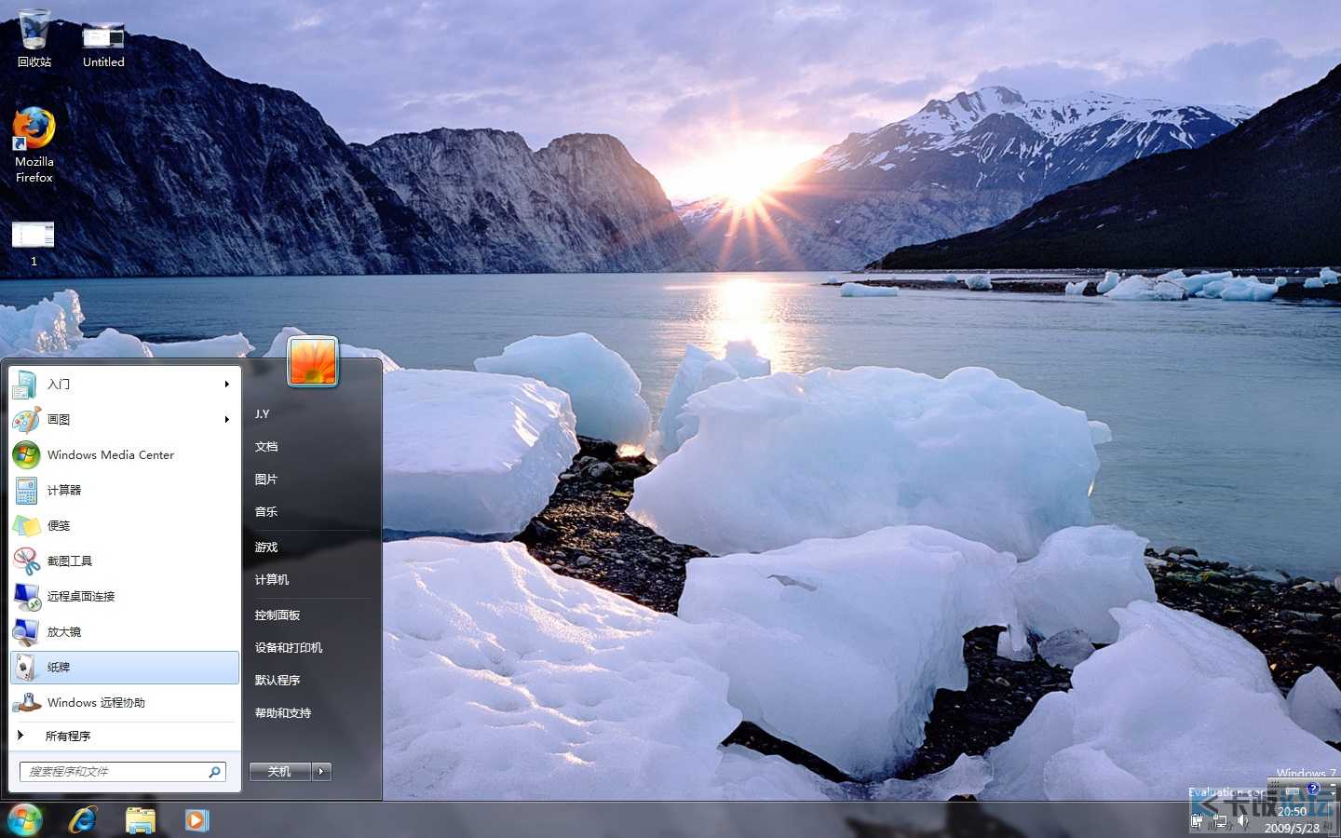The height and width of the screenshot is (838, 1341).
Task: Open 便笺 sticky notes icon
Action: click(25, 525)
